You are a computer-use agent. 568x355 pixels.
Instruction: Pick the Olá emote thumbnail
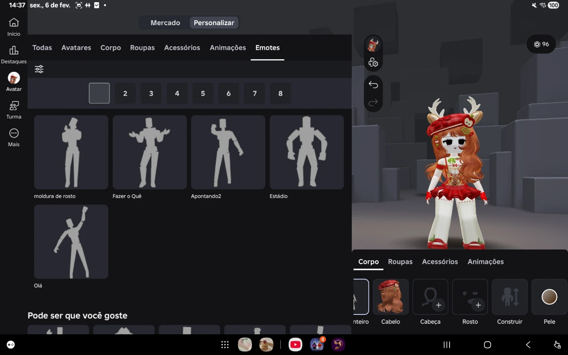(x=71, y=241)
